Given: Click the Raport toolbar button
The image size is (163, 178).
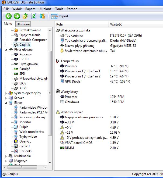Looking at the screenshot, I should (60, 16).
